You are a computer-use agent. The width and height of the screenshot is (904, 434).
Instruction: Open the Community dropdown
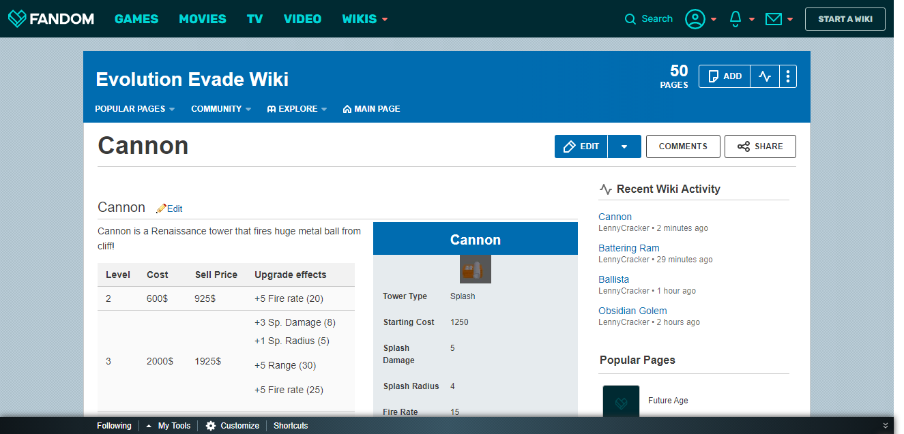221,109
